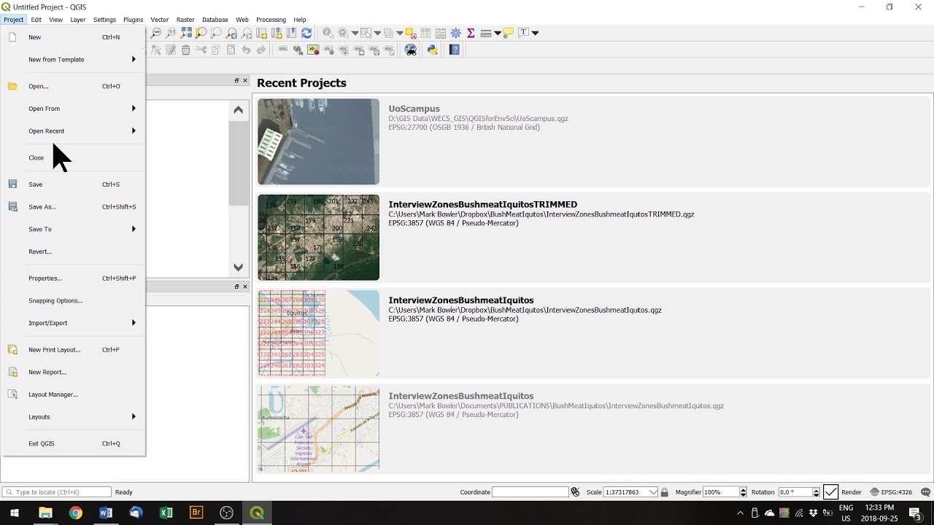The image size is (934, 525).
Task: Open the Measure tool dropdown arrow
Action: click(x=497, y=33)
